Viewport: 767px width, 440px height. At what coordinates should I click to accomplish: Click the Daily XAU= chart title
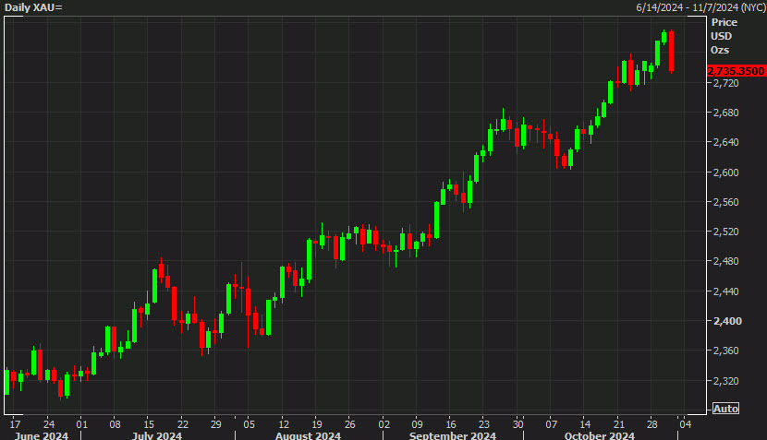click(33, 7)
